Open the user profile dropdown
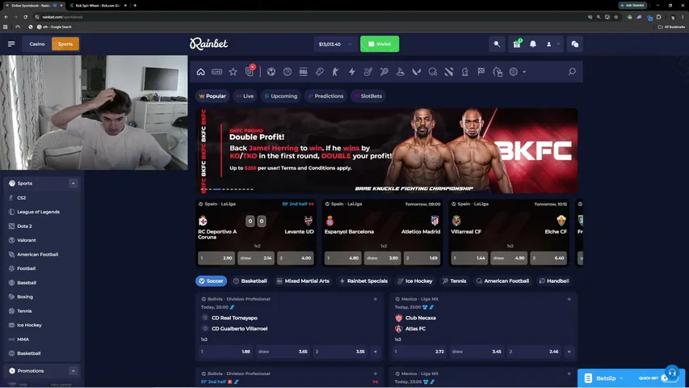Viewport: 689px width, 388px height. [552, 44]
